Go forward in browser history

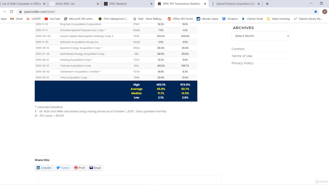pyautogui.click(x=4, y=12)
